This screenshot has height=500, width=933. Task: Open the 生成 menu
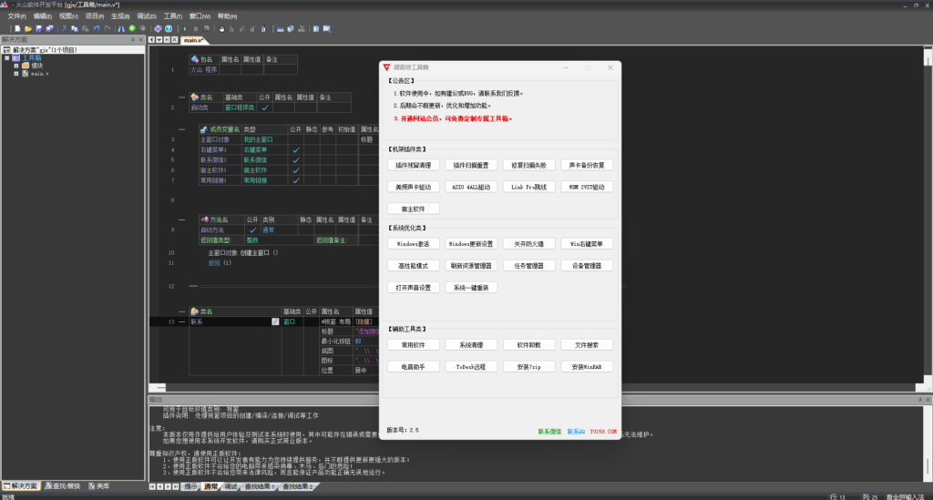(119, 16)
